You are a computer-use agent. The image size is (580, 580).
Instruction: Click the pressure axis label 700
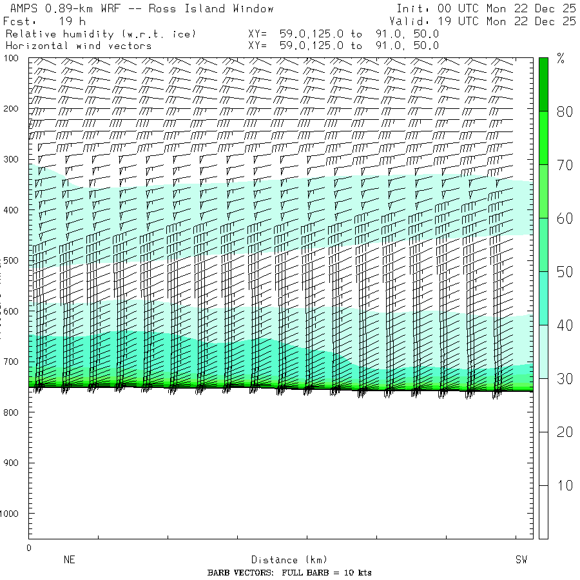pyautogui.click(x=11, y=362)
